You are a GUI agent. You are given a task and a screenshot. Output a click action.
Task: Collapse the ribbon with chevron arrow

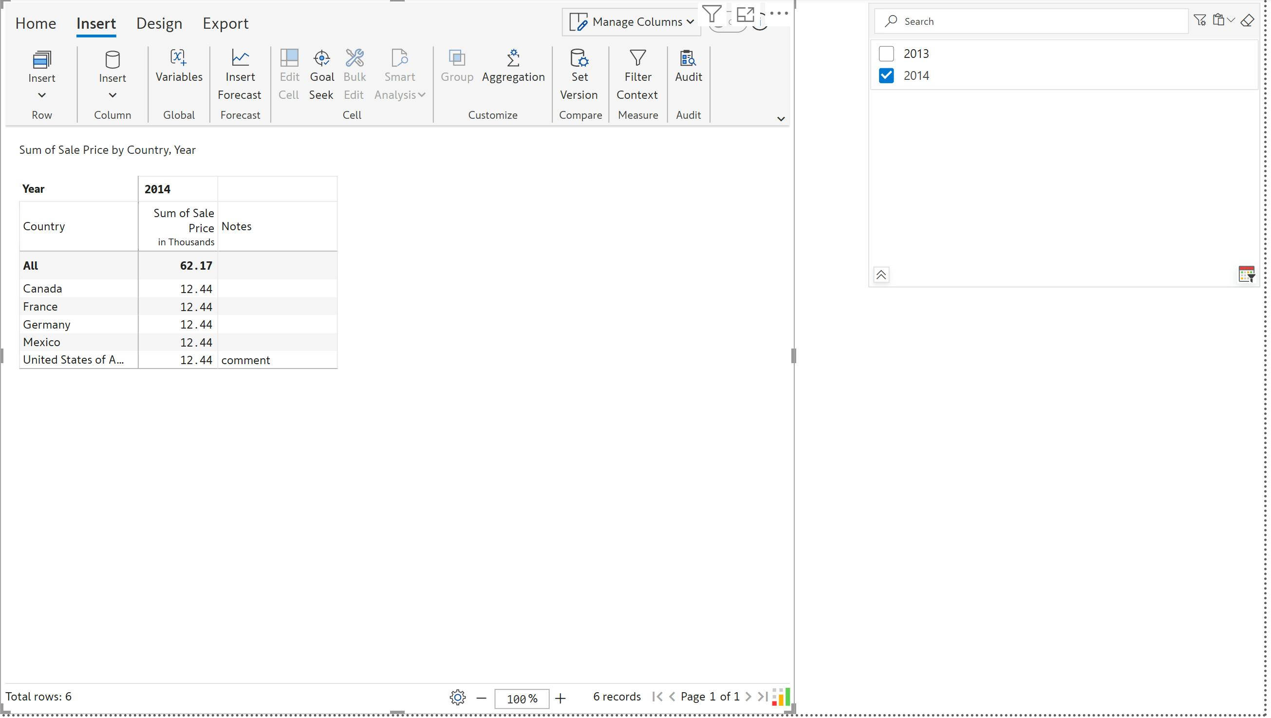(780, 119)
